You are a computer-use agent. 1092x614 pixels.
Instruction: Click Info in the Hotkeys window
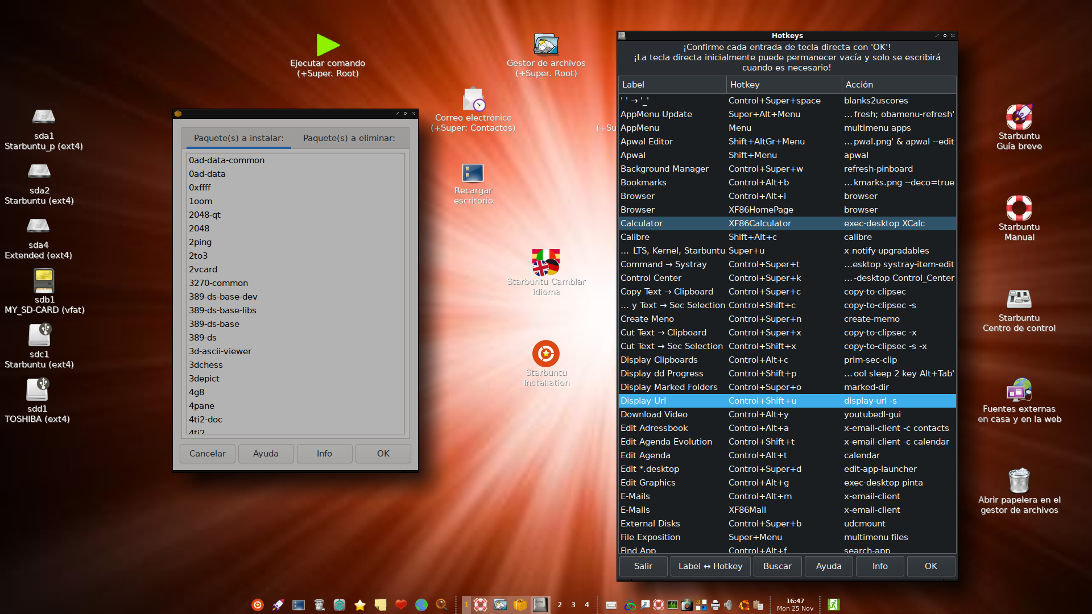(880, 566)
